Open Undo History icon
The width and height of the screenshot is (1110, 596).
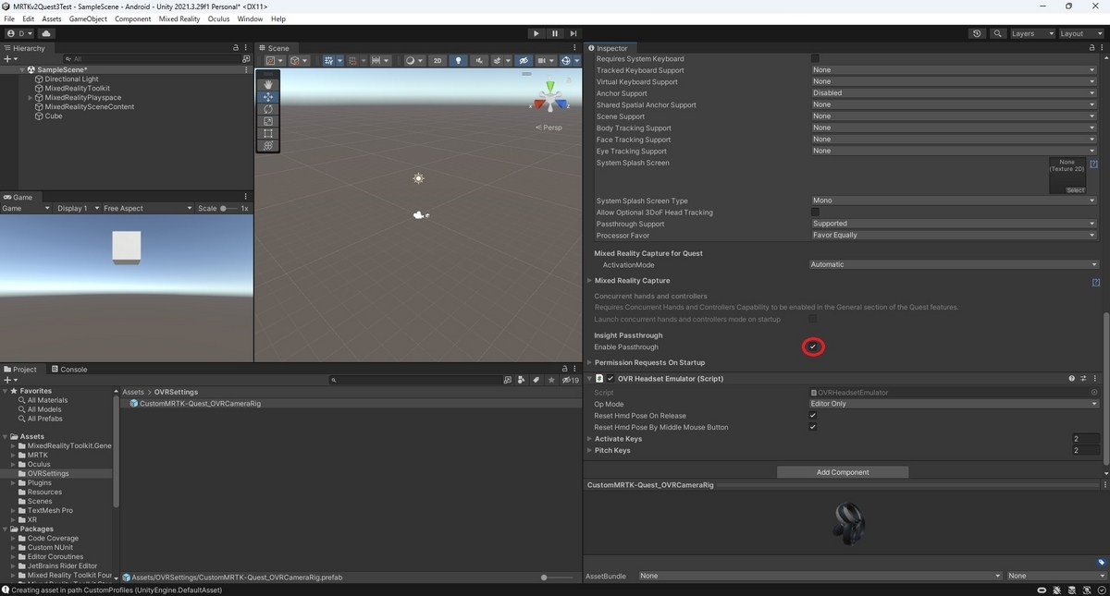978,33
